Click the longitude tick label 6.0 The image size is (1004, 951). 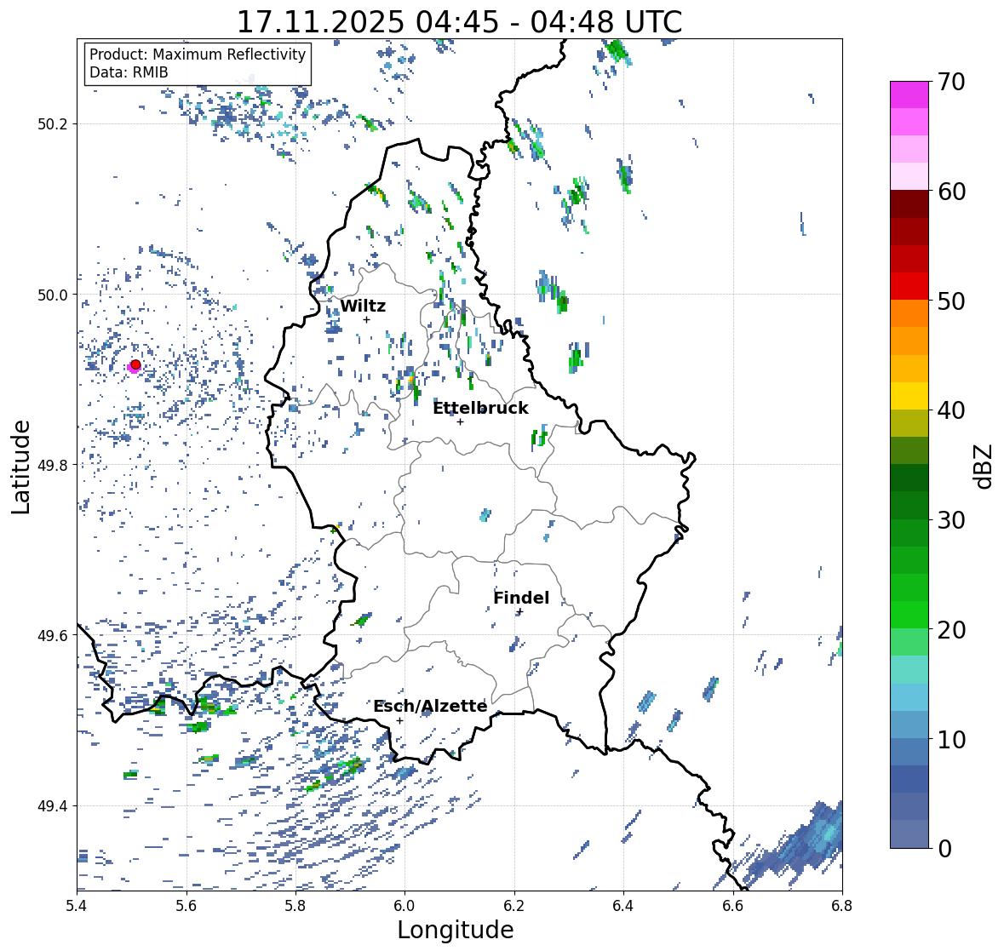(x=404, y=905)
